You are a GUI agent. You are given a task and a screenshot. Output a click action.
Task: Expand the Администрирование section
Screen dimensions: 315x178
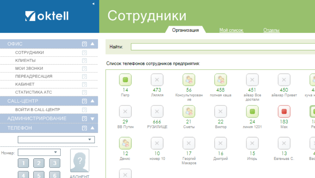tap(92, 119)
